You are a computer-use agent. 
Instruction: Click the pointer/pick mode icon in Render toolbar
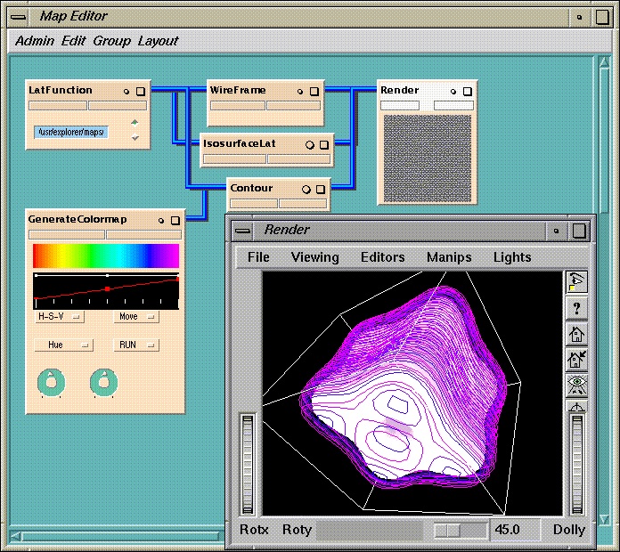point(576,282)
